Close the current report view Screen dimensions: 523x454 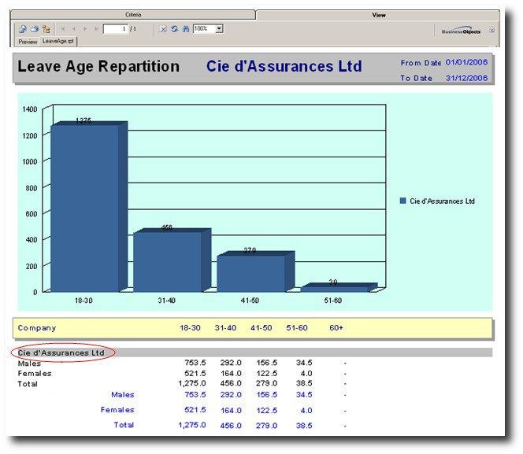point(492,31)
